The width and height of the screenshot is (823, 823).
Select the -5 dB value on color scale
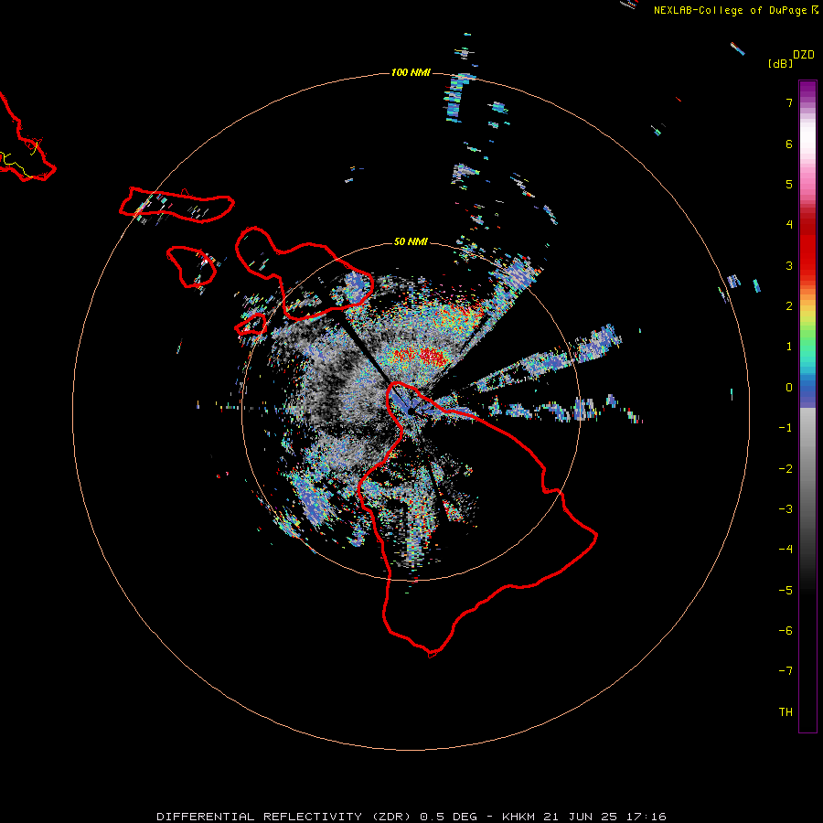(786, 591)
